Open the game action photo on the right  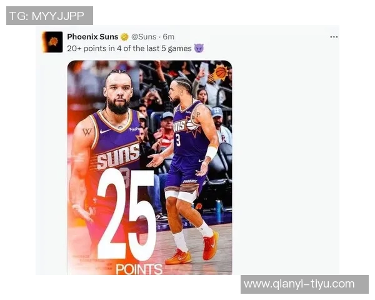(x=186, y=167)
